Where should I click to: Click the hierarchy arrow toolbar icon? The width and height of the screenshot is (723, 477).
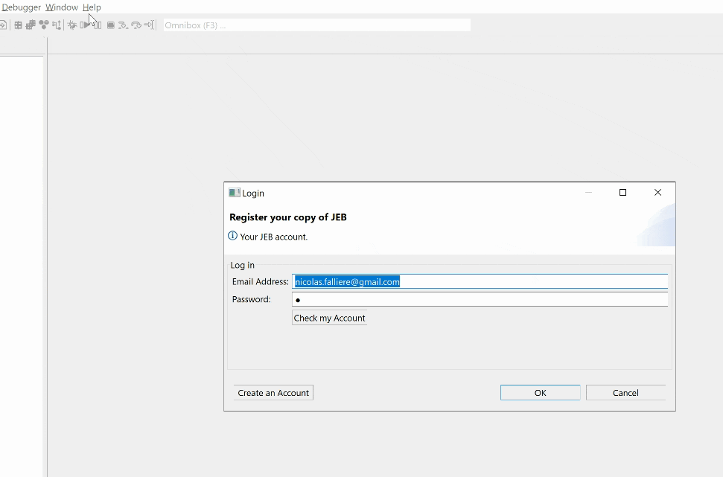click(57, 25)
